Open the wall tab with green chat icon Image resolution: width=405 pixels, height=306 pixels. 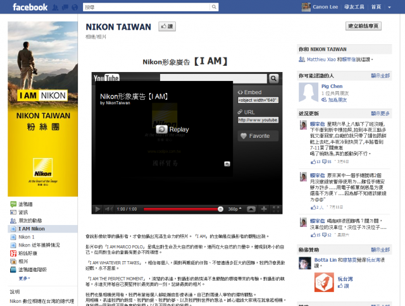pyautogui.click(x=22, y=204)
